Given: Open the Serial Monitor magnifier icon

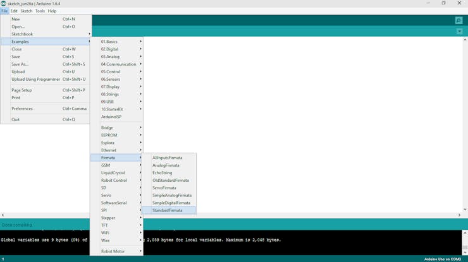Looking at the screenshot, I should point(459,20).
